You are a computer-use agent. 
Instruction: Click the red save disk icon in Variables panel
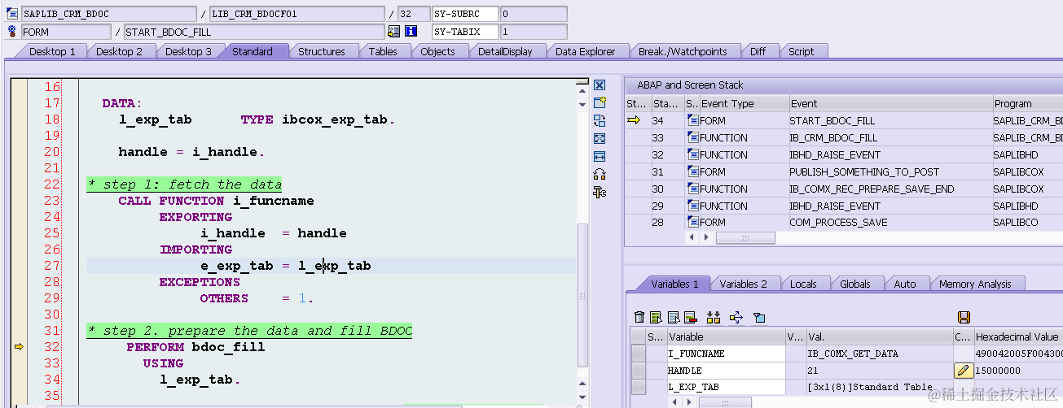[964, 317]
